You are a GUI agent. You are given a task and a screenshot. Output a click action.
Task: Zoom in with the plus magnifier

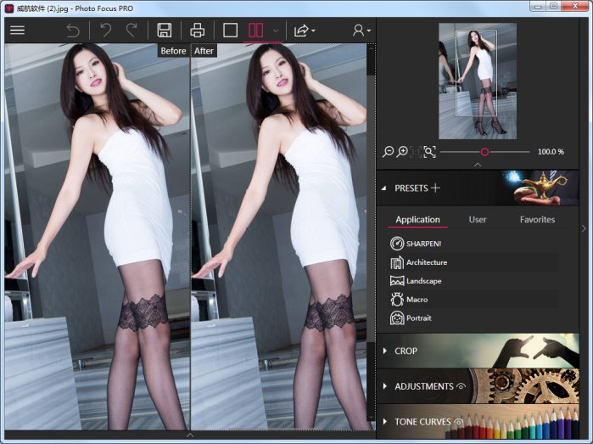pyautogui.click(x=402, y=152)
